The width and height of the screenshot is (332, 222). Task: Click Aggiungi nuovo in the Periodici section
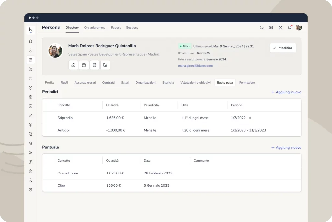pyautogui.click(x=286, y=92)
